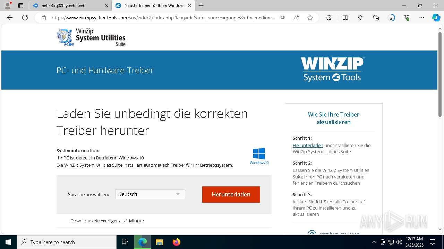444x249 pixels.
Task: Open the tab actions menu icon
Action: tap(21, 6)
